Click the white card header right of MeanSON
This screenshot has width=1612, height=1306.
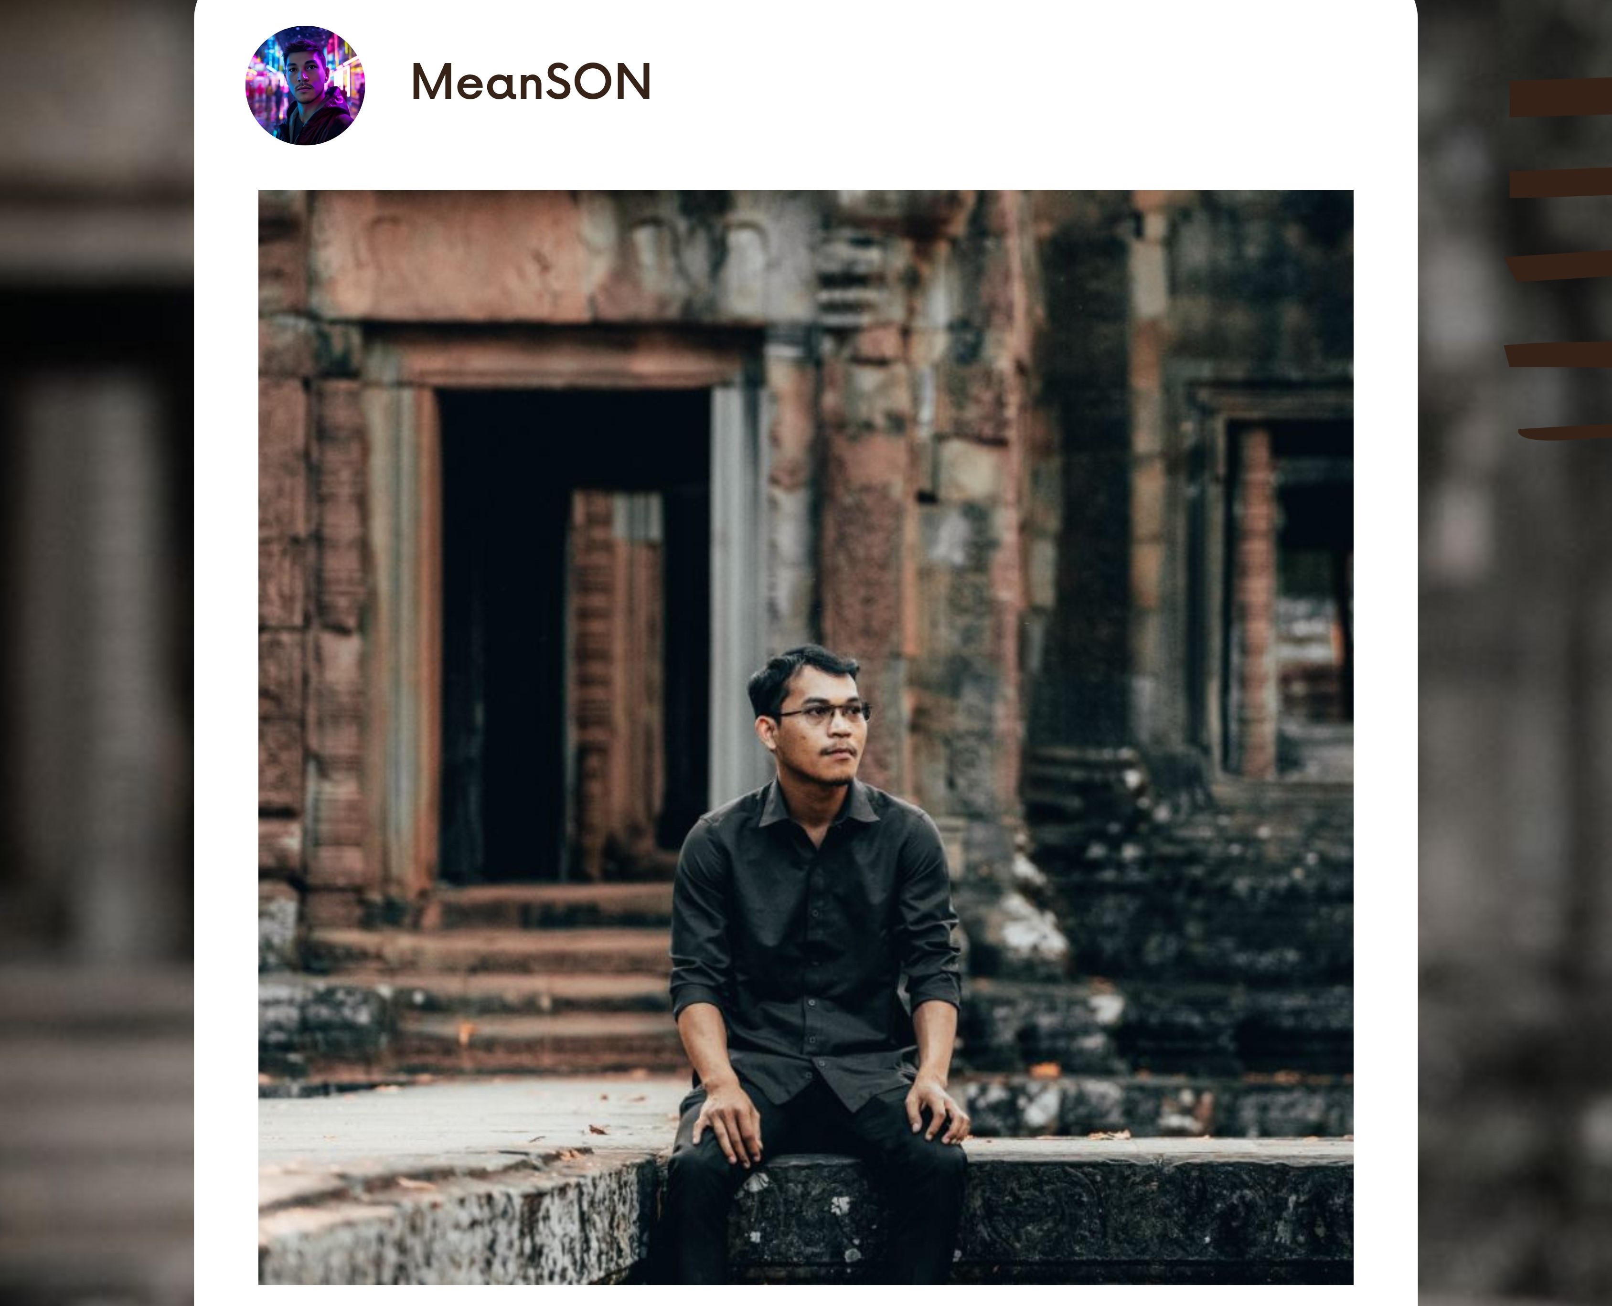[1031, 83]
